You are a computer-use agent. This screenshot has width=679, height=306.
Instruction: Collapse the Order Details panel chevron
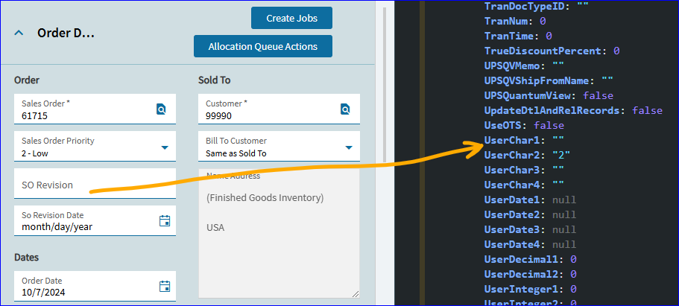click(19, 33)
